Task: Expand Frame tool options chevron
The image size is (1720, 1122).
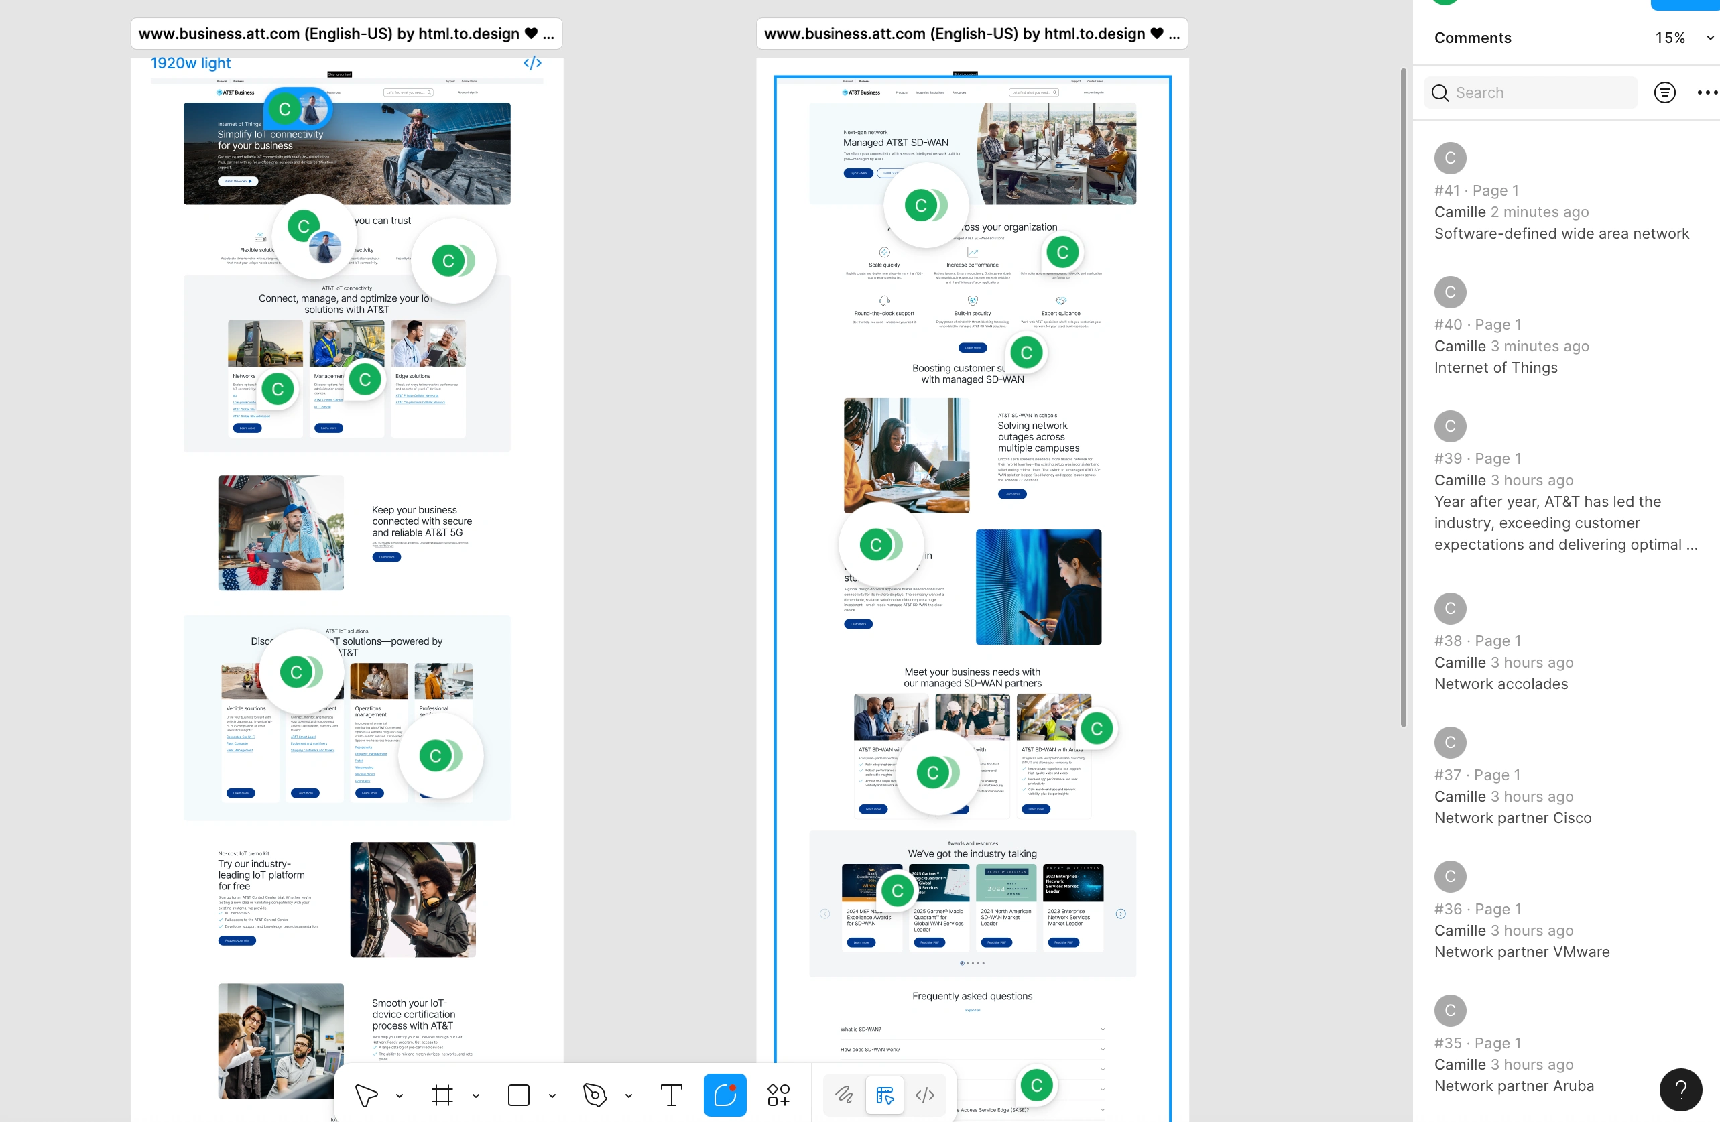Action: (x=475, y=1096)
